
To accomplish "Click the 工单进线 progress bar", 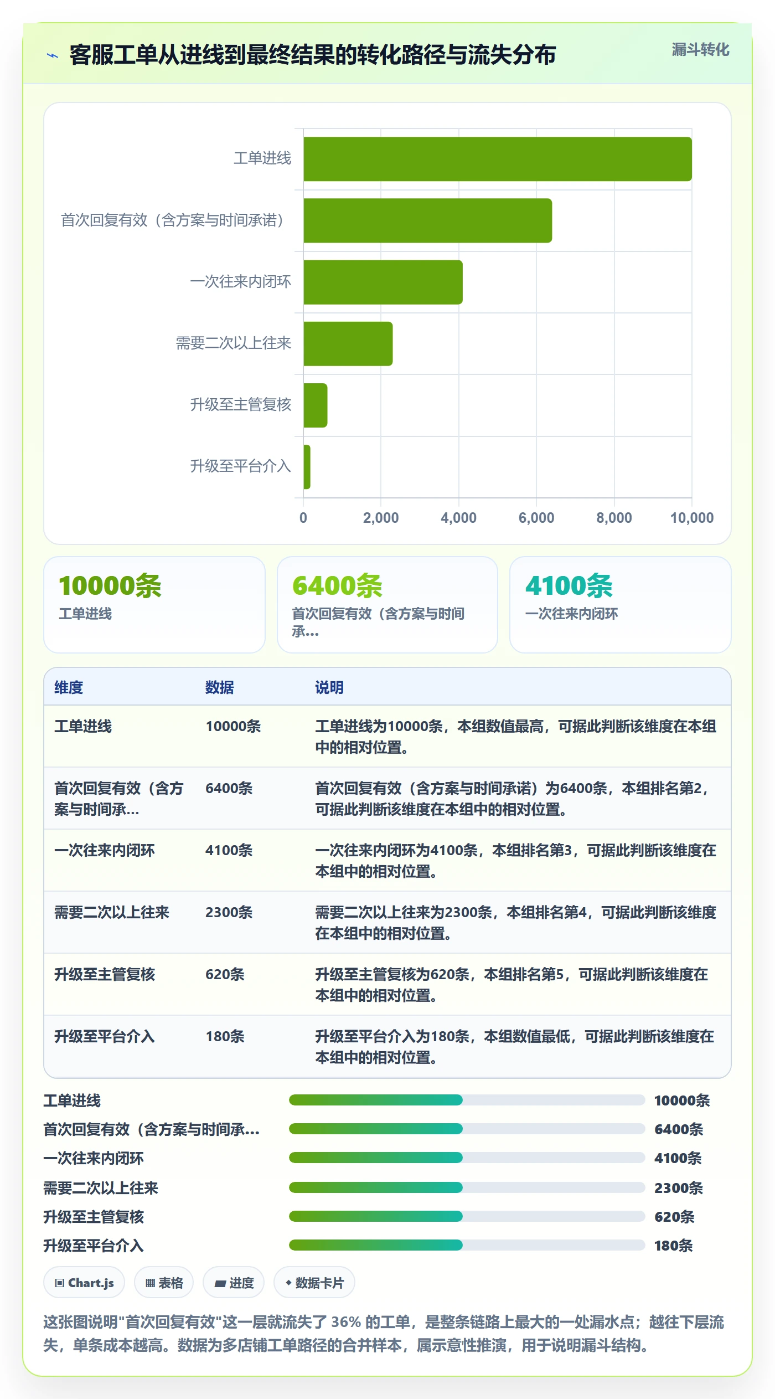I will pyautogui.click(x=467, y=1100).
